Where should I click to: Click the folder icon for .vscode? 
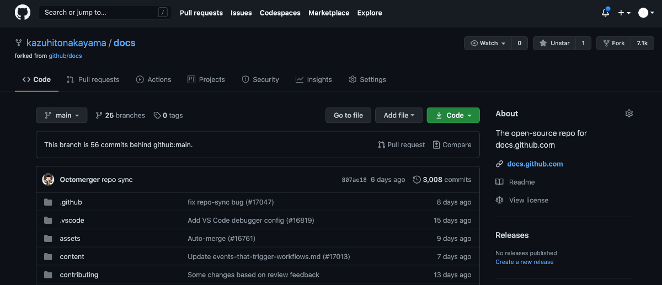click(x=48, y=221)
